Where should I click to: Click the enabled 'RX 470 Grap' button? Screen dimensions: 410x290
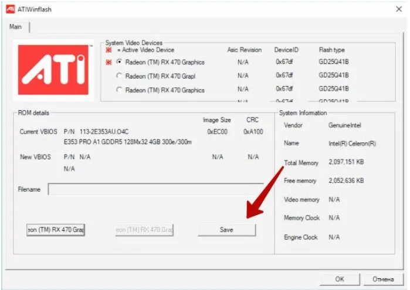56,230
